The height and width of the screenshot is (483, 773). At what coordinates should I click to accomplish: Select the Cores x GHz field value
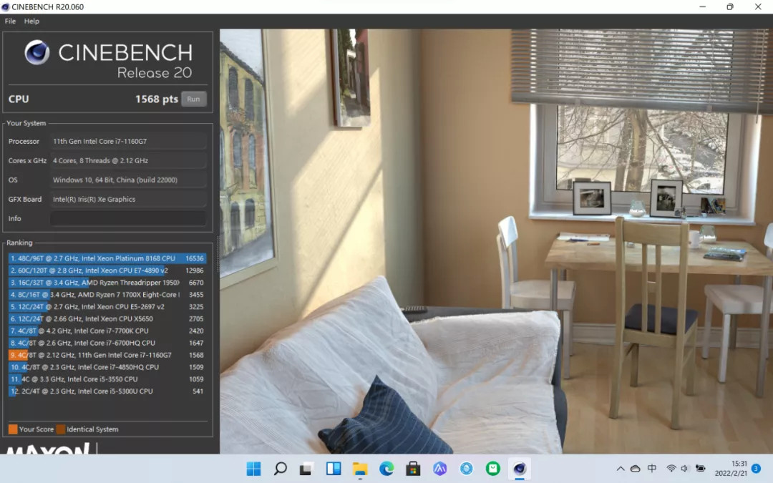[x=128, y=161]
